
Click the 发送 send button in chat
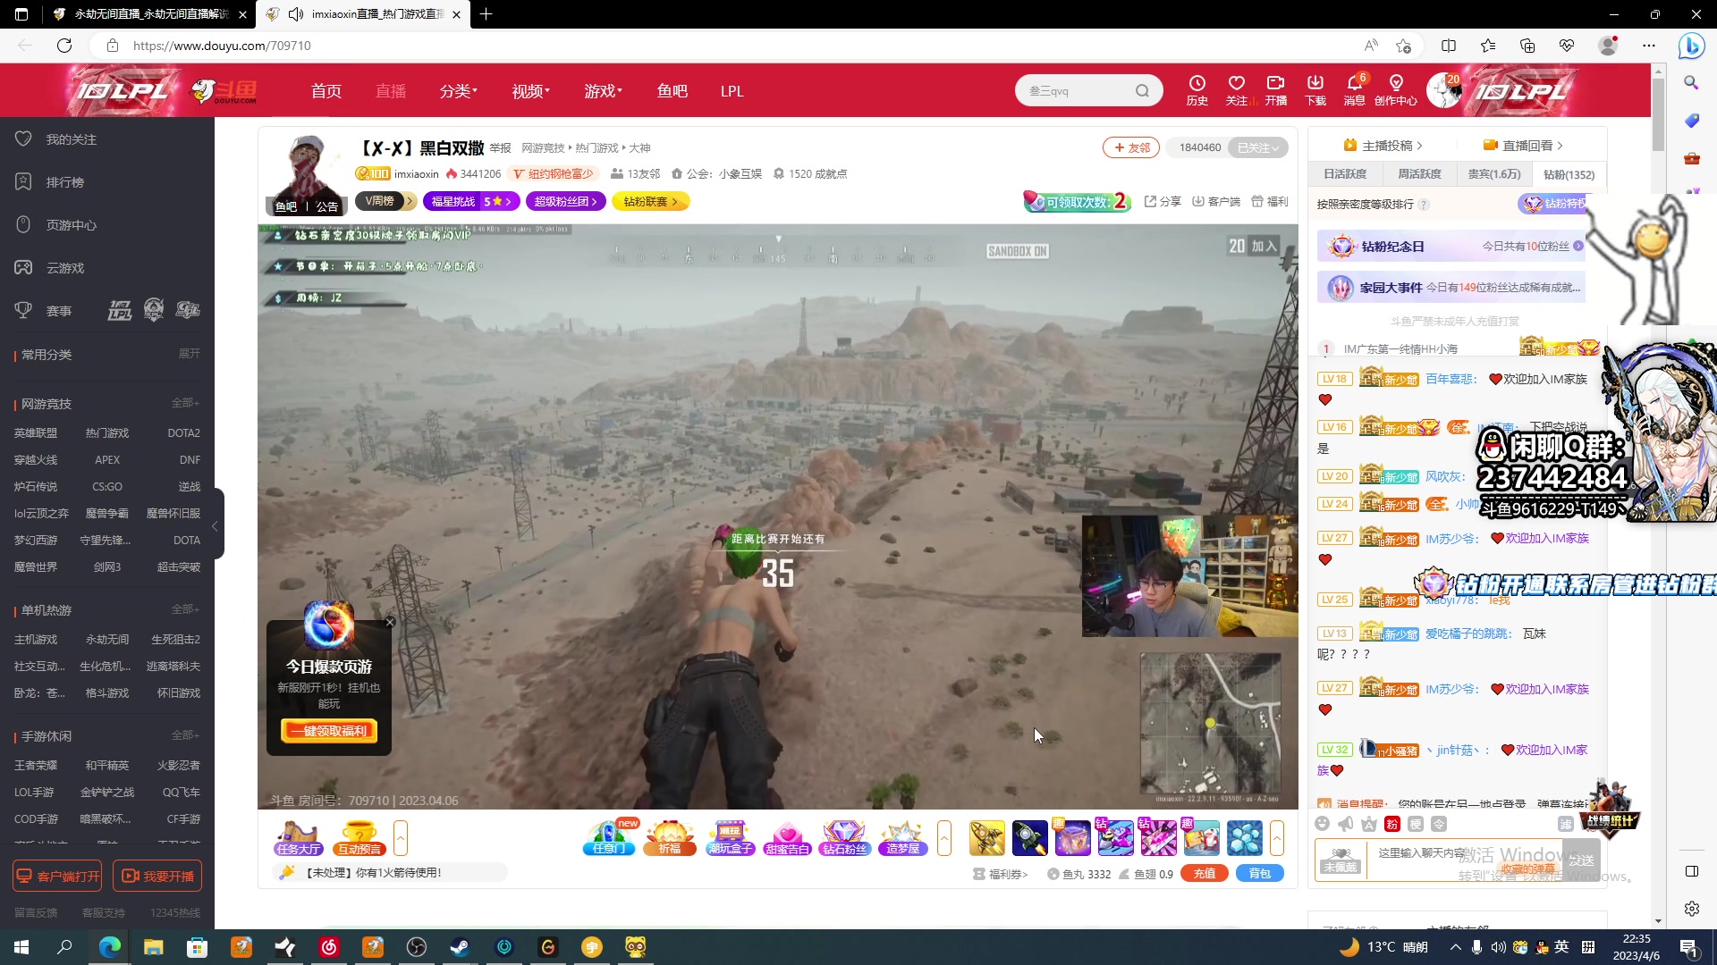1580,860
